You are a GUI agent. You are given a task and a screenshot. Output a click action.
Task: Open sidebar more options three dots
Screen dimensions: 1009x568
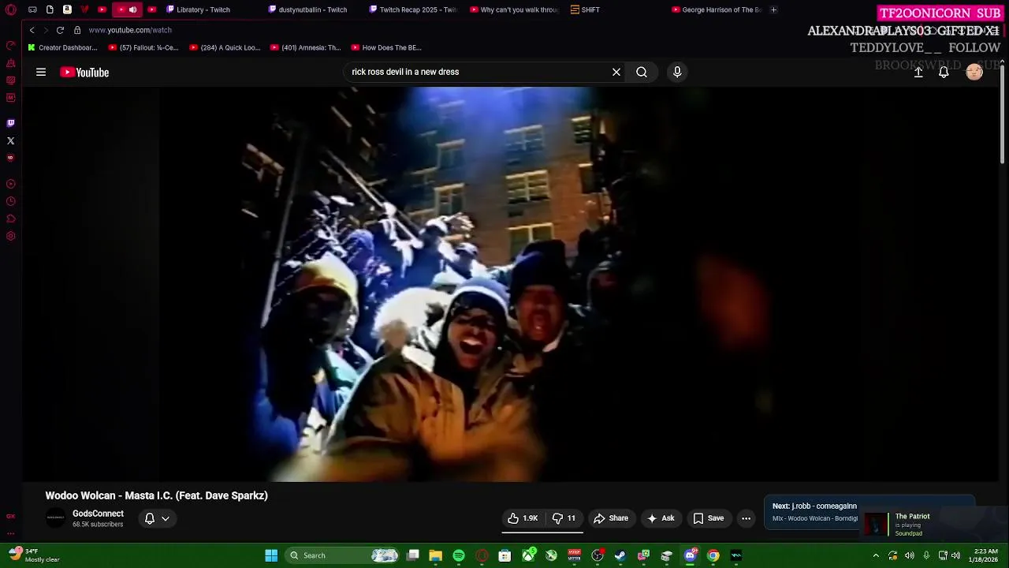10,532
